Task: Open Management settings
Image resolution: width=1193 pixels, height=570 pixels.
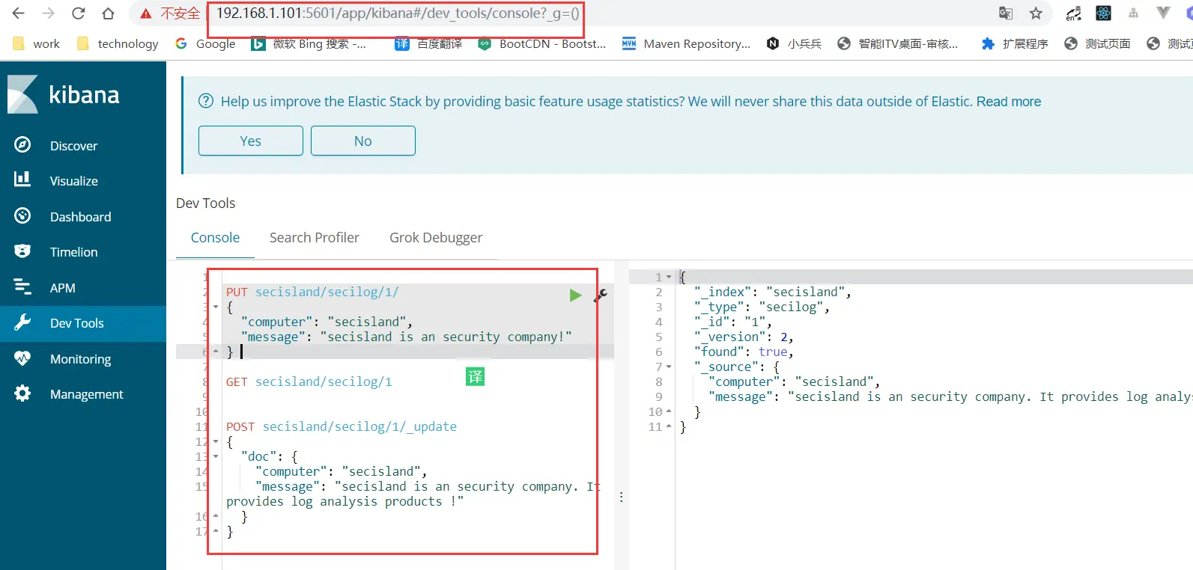Action: 86,394
